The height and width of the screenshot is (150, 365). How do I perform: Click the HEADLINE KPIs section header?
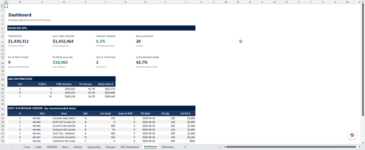pyautogui.click(x=101, y=28)
